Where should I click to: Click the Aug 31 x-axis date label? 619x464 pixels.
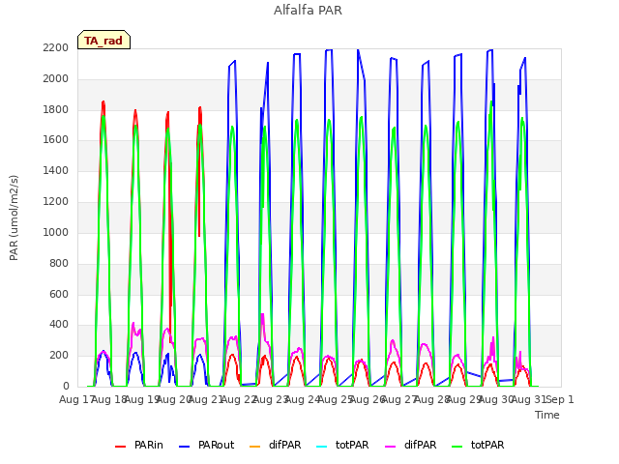coord(528,399)
